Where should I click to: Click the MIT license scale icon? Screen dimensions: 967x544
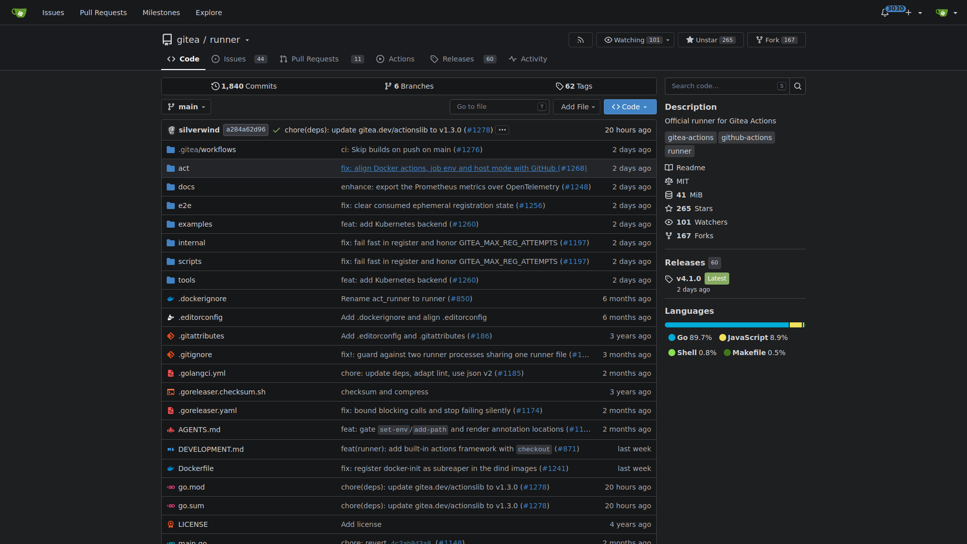pos(669,181)
